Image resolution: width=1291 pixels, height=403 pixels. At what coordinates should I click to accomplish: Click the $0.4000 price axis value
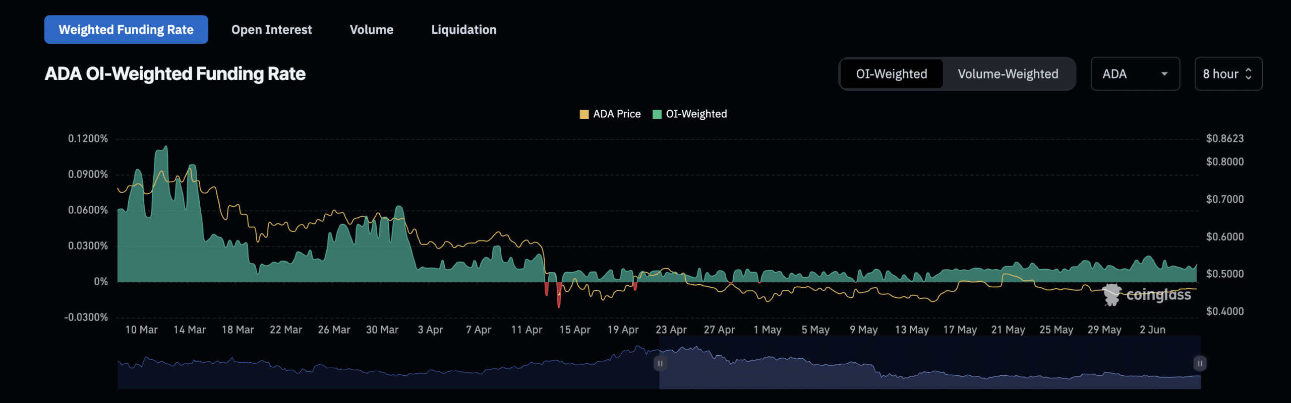pos(1224,311)
